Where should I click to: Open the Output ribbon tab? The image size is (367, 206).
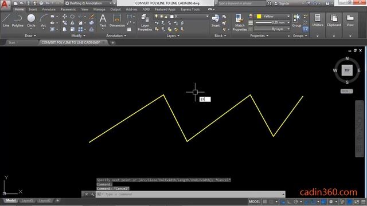pyautogui.click(x=115, y=9)
